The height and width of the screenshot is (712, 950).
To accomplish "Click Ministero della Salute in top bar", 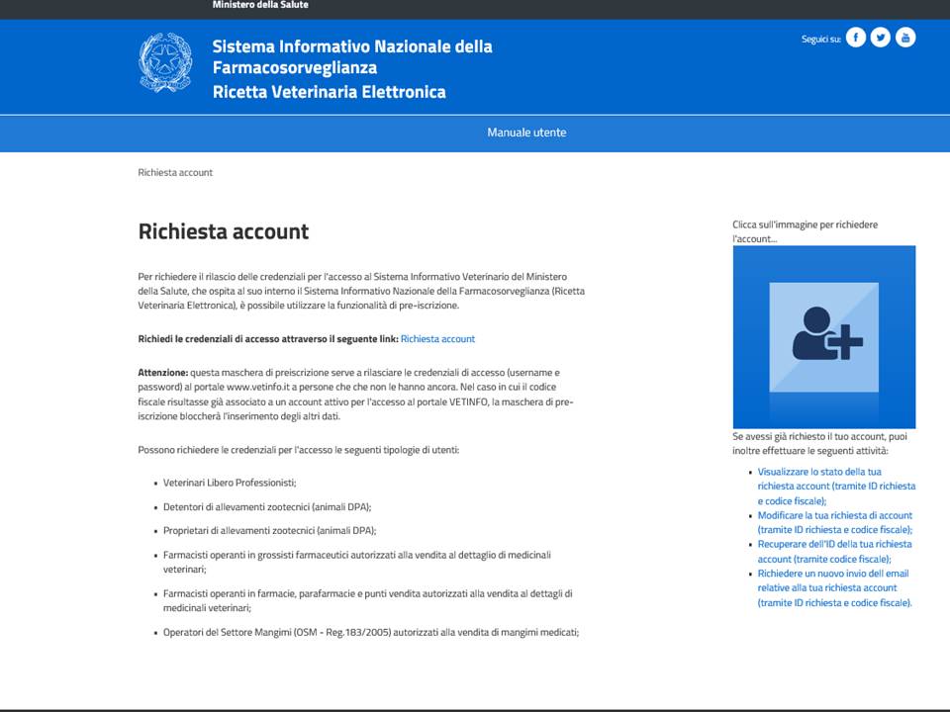I will click(x=260, y=5).
